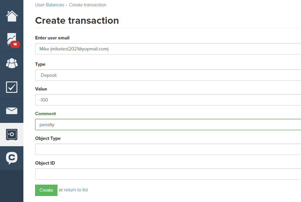Open the Users group sidebar icon
The image size is (301, 202).
pos(12,63)
